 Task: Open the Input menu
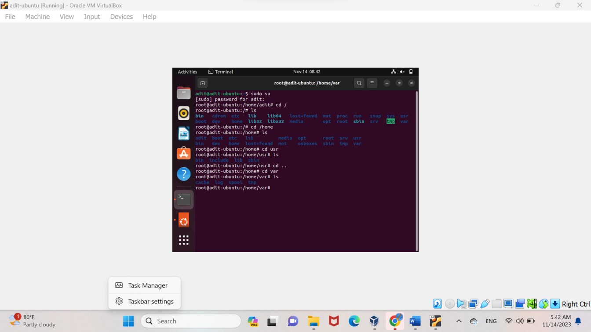click(92, 17)
